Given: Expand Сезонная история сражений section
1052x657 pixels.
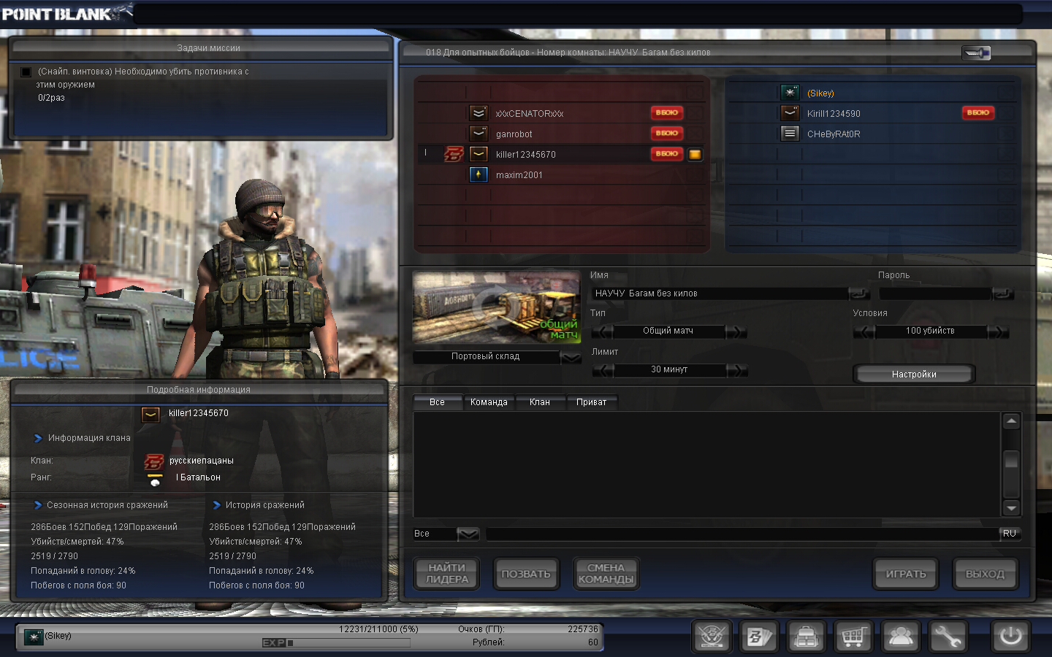Looking at the screenshot, I should tap(38, 505).
